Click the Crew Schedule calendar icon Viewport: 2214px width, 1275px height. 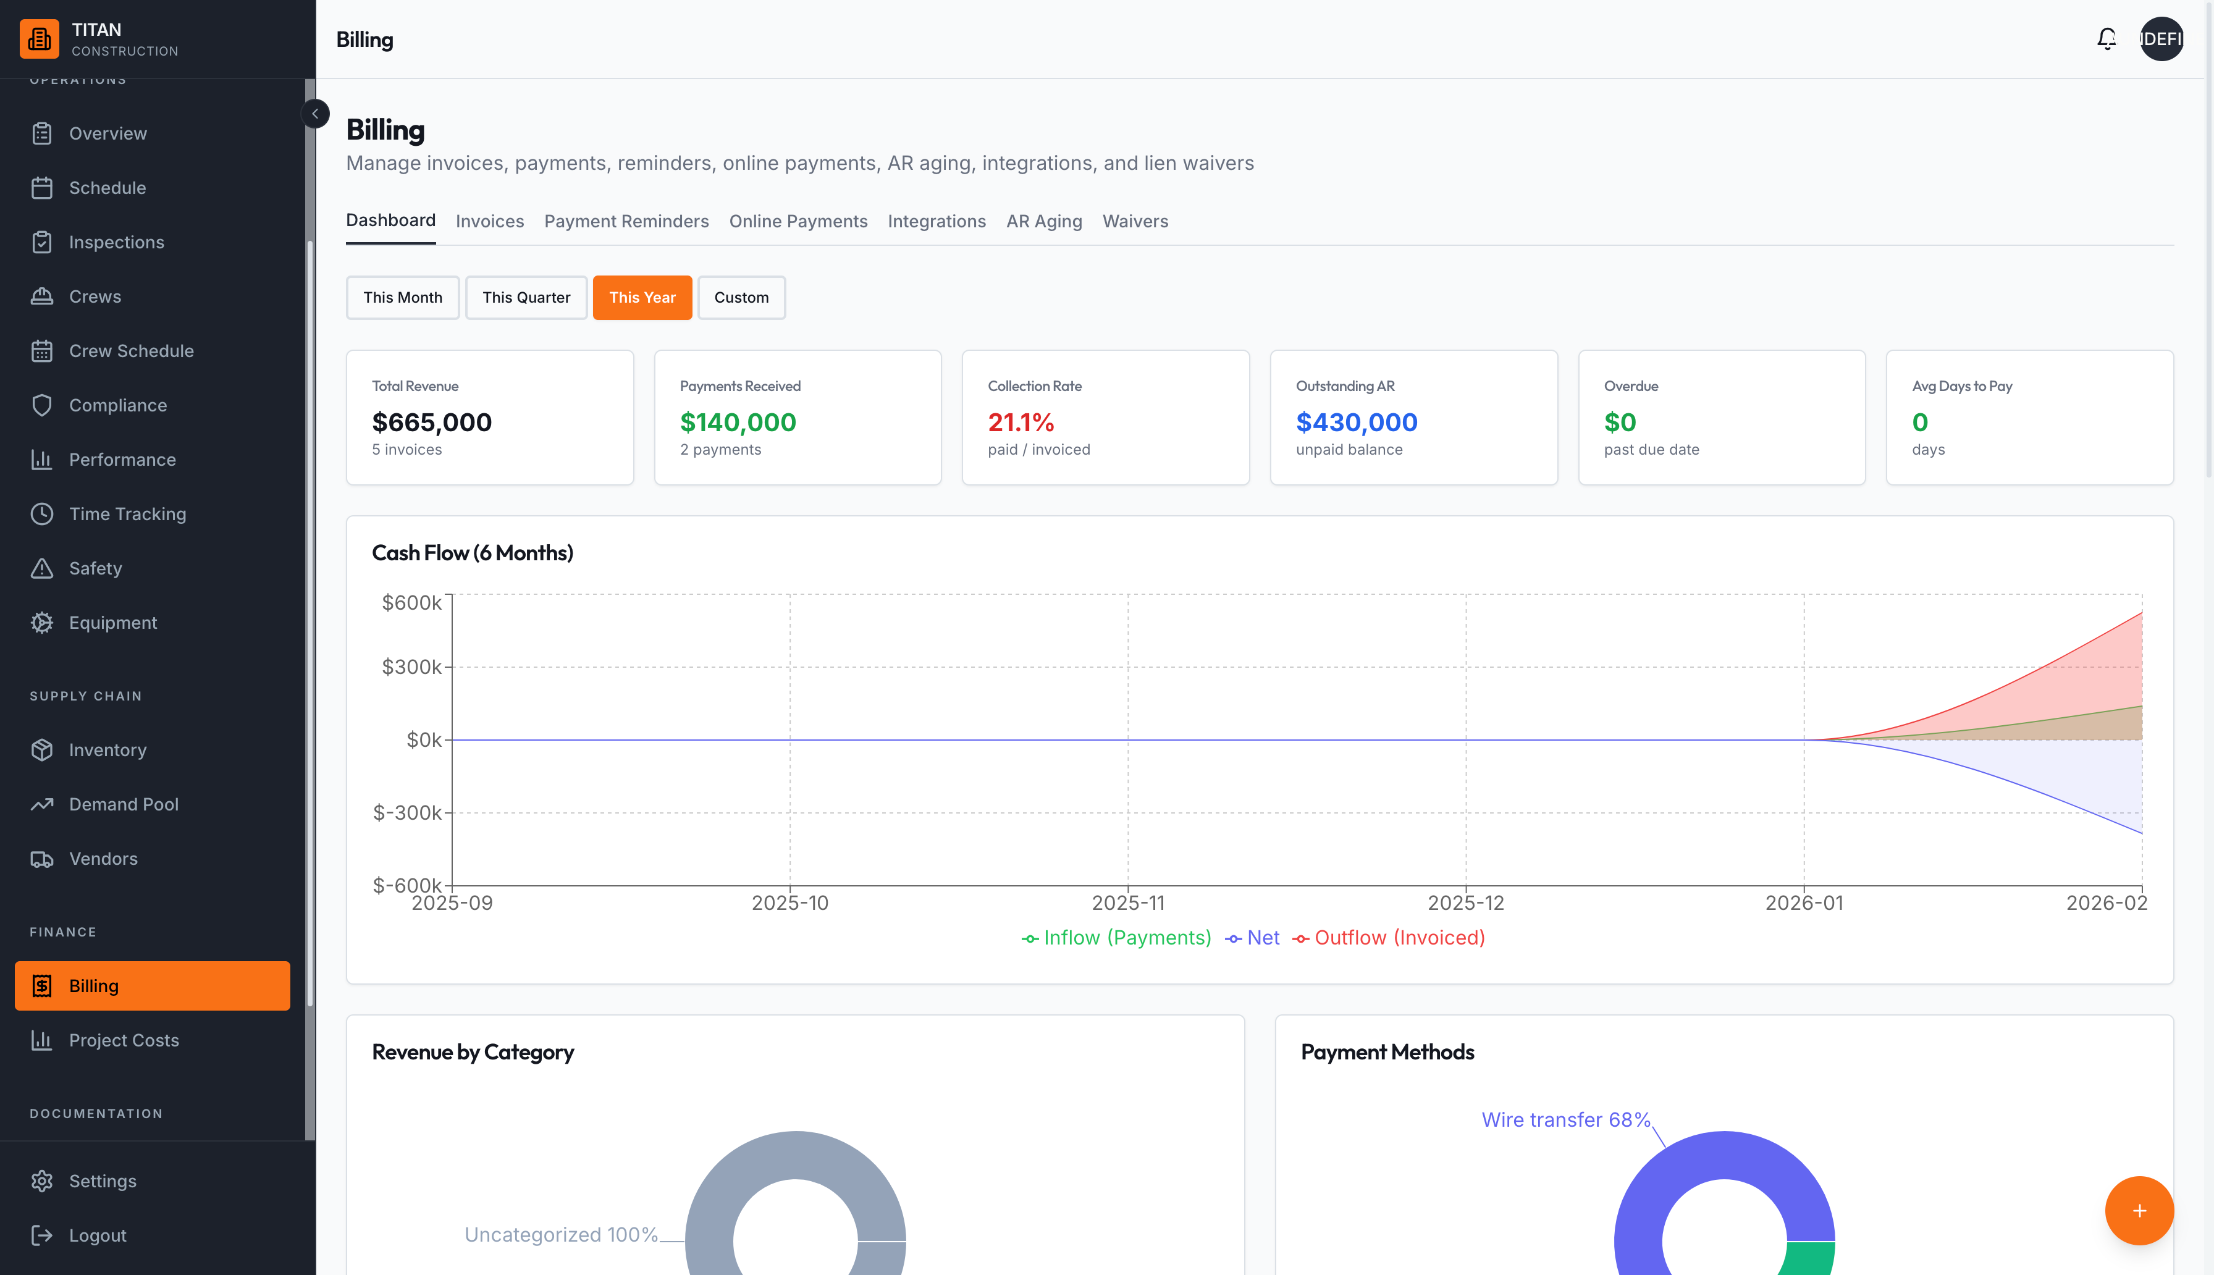[42, 351]
